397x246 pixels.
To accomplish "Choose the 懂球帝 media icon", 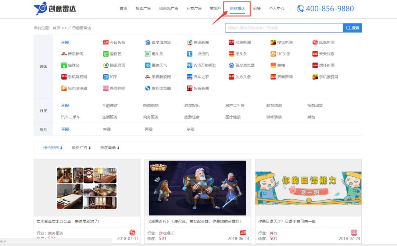I will [x=64, y=65].
